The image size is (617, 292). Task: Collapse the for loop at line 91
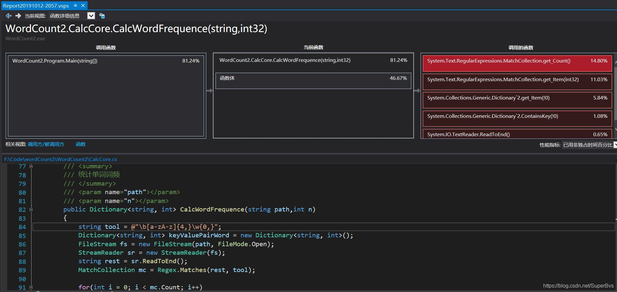pos(31,287)
